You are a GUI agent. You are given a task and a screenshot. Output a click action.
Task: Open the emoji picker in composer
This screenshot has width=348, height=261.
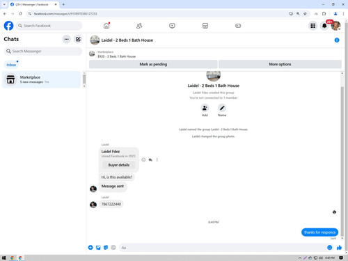329,248
